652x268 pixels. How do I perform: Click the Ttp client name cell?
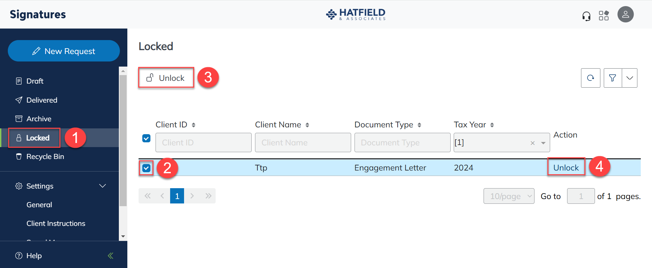[261, 168]
